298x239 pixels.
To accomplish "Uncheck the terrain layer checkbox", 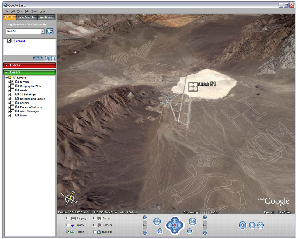I will (12, 82).
